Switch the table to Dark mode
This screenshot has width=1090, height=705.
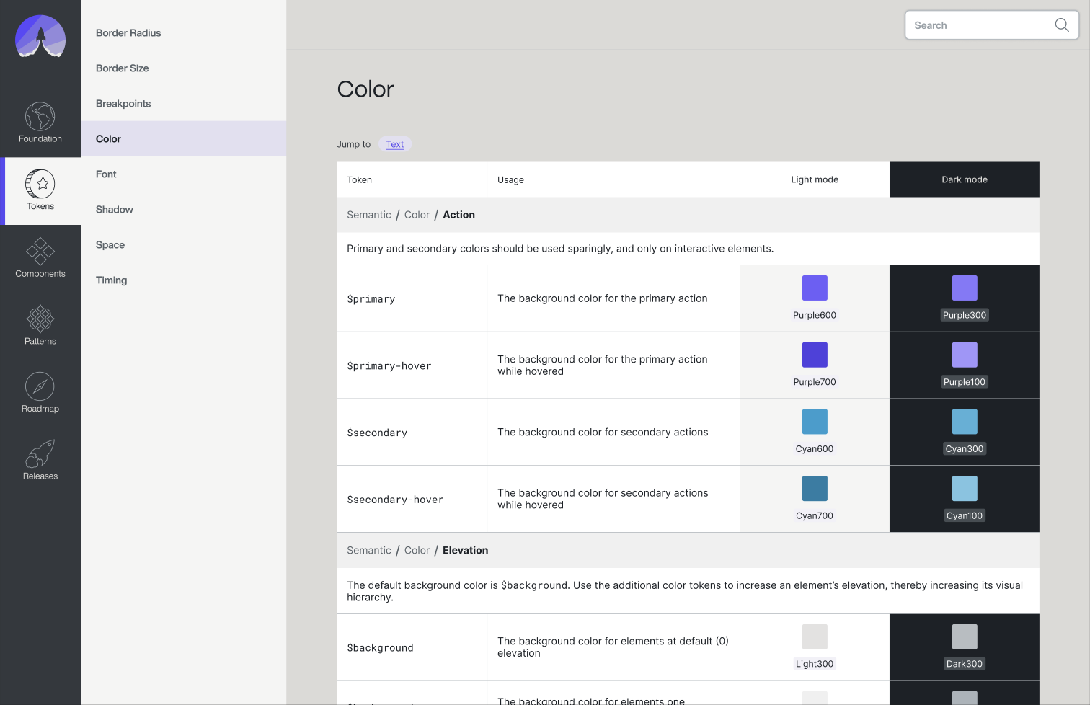pos(965,179)
